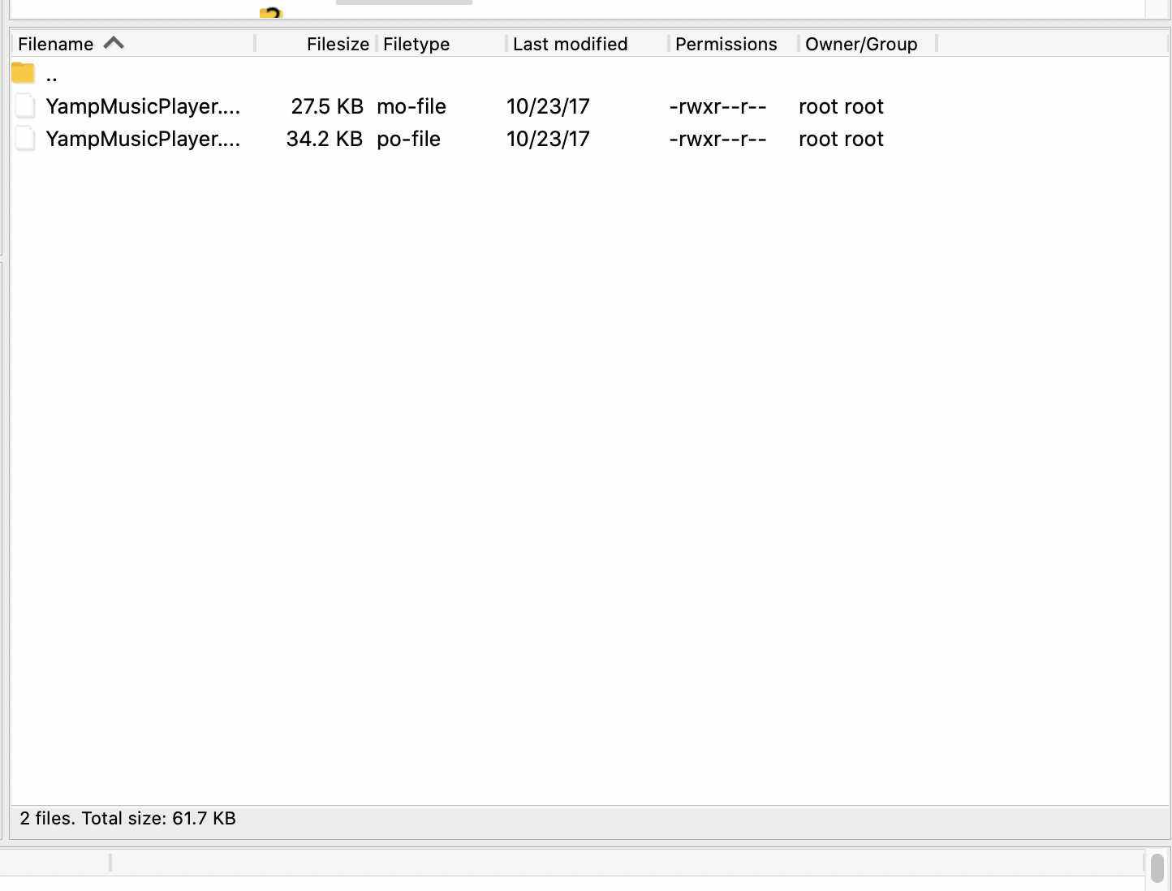Viewport: 1172px width, 891px height.
Task: Sort the list by Filetype column
Action: tap(416, 44)
